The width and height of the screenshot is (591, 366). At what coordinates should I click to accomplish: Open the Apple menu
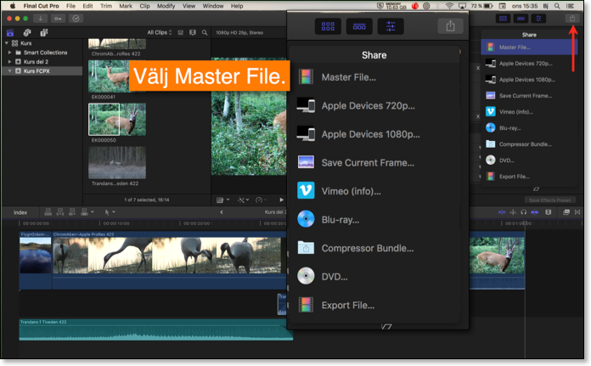(x=13, y=6)
